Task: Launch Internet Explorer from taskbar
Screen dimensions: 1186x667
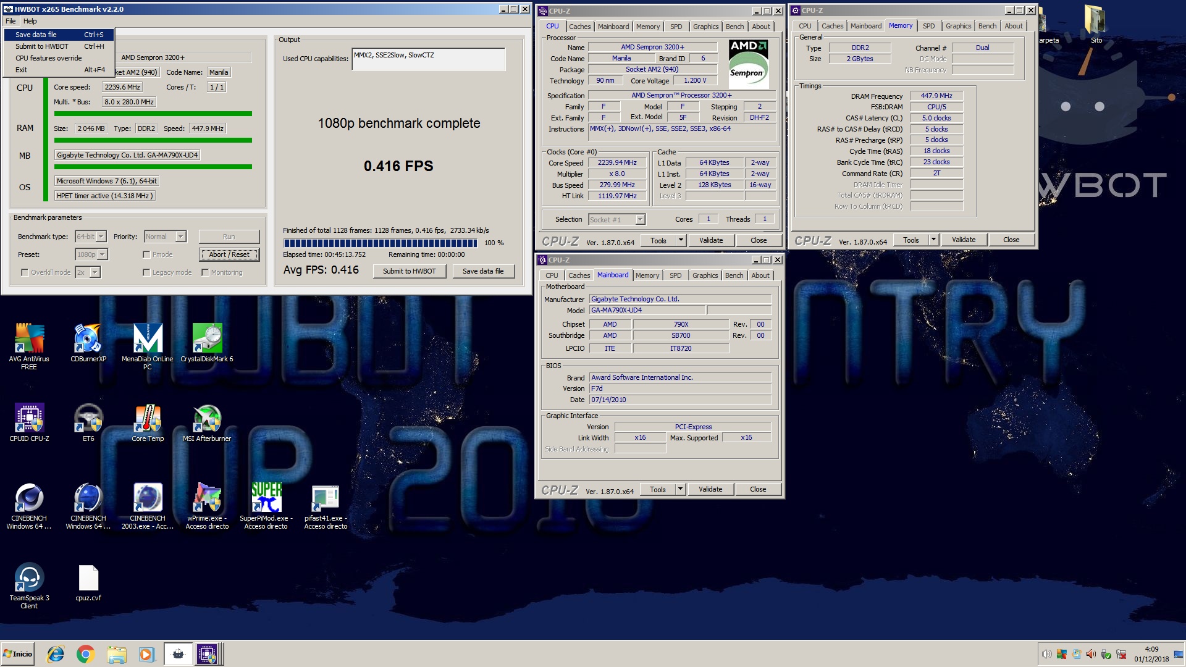Action: pyautogui.click(x=56, y=654)
